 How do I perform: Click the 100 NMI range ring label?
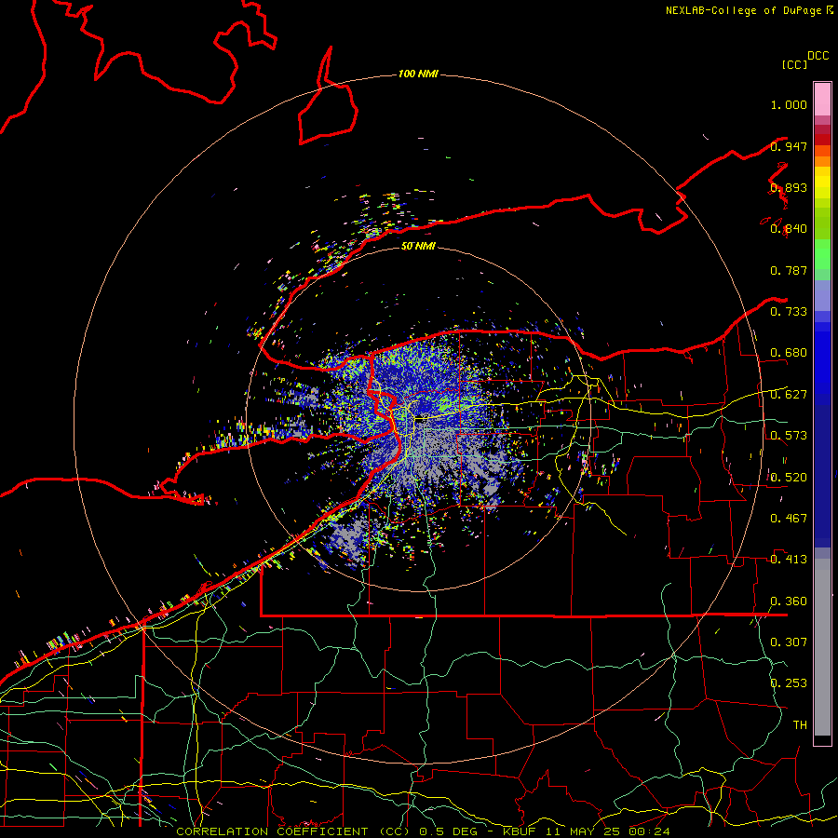418,74
